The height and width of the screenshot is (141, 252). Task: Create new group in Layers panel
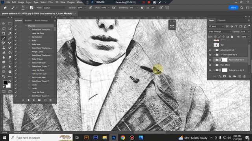pyautogui.click(x=235, y=76)
